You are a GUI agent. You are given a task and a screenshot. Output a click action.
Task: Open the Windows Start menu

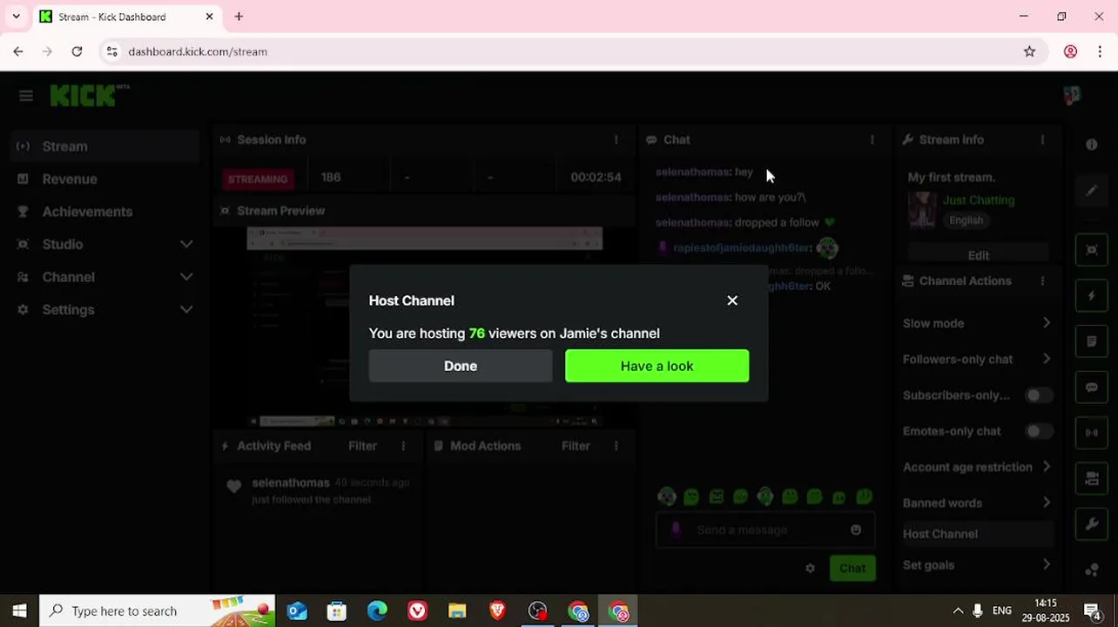19,611
